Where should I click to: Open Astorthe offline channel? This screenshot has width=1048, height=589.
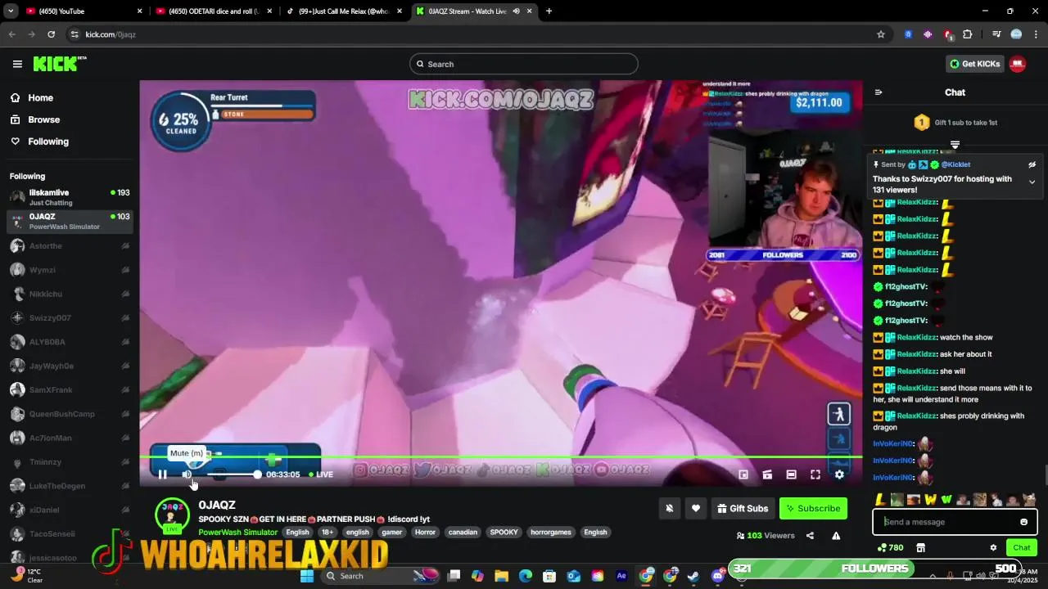70,246
